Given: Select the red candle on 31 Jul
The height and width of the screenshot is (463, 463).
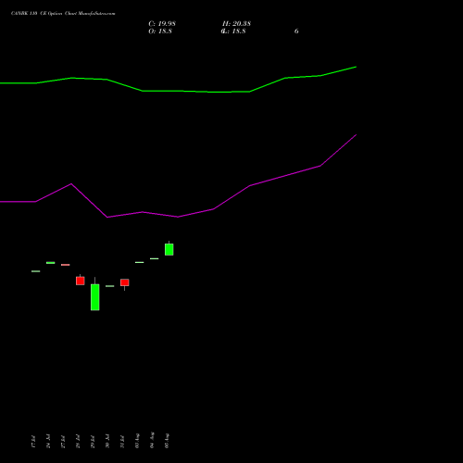Looking at the screenshot, I should (x=125, y=282).
